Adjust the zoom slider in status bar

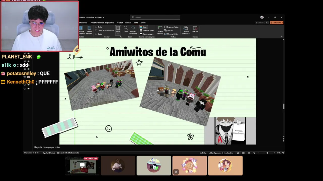pyautogui.click(x=267, y=153)
